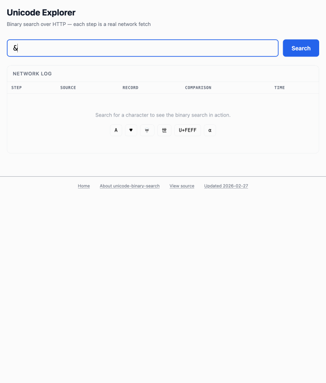Click the blue Search button
The height and width of the screenshot is (383, 326).
click(300, 48)
